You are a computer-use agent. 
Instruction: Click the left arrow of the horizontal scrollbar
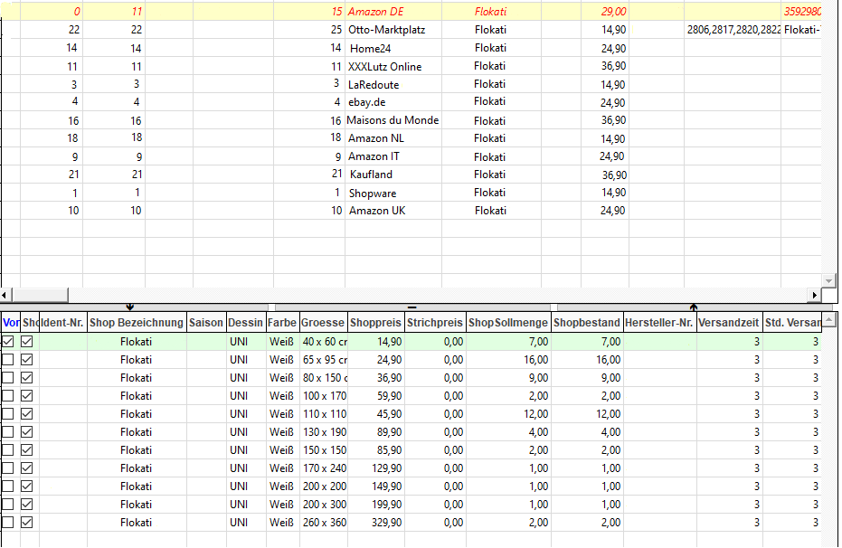point(5,295)
